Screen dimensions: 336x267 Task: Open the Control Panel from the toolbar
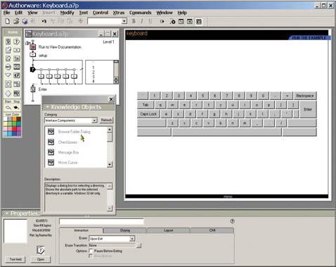point(173,22)
